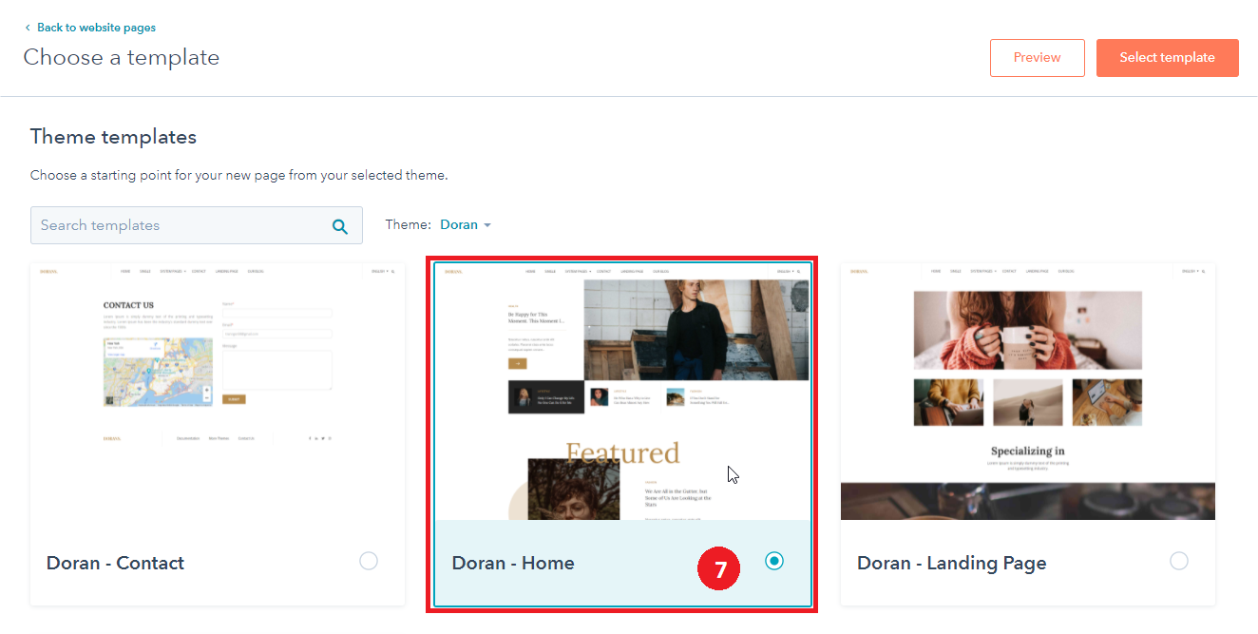Click the red number 7 step badge
The image size is (1258, 634).
[x=720, y=568]
